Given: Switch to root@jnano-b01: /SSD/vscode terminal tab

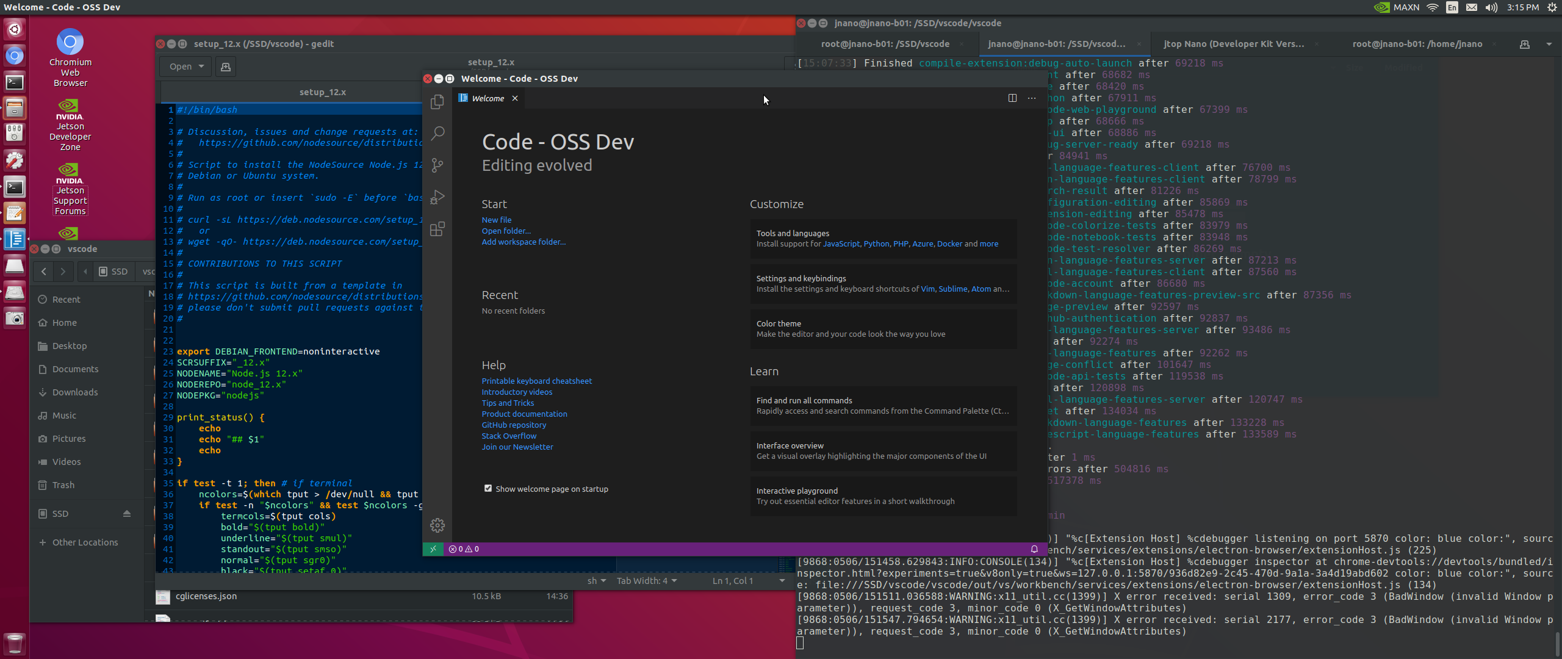Looking at the screenshot, I should [885, 44].
